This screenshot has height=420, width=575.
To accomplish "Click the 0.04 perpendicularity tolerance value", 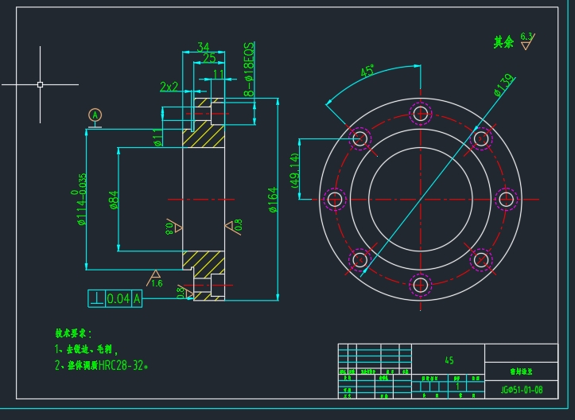I will point(118,298).
